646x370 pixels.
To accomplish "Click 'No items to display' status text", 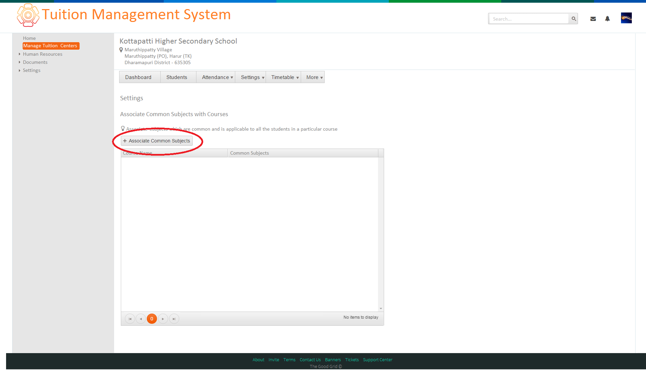I will pyautogui.click(x=361, y=317).
